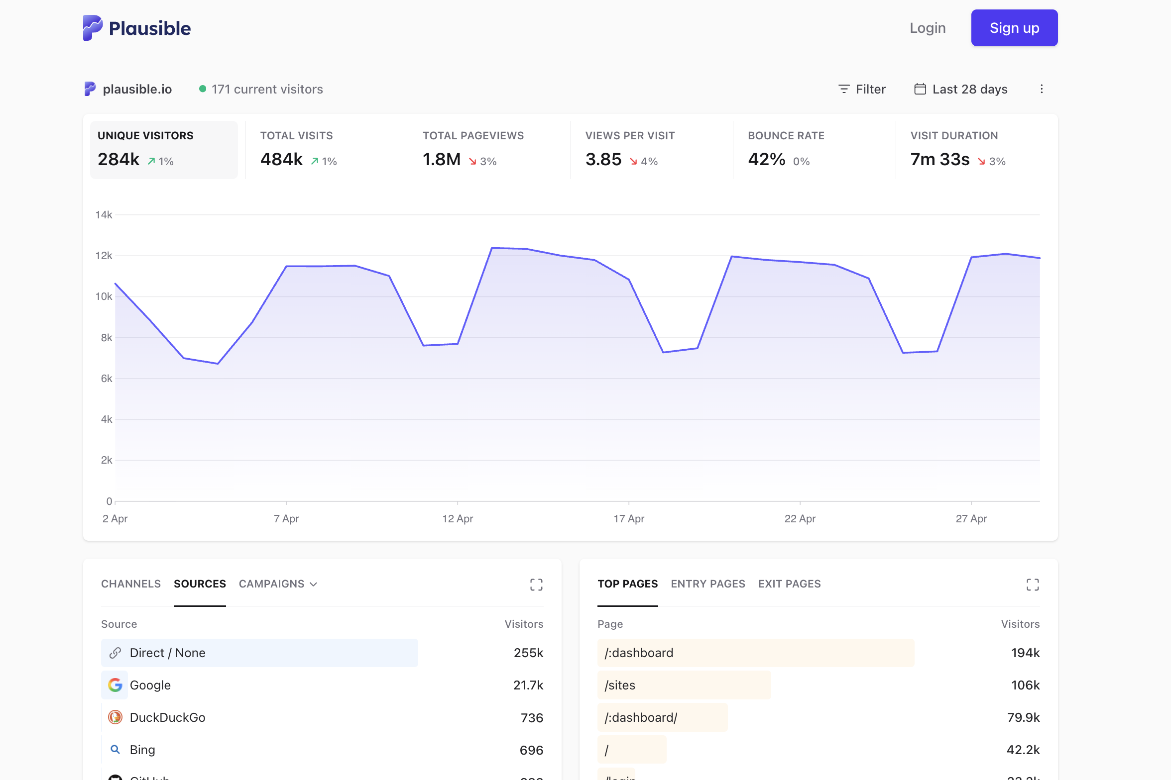Filter by the /:dashboard/ page

tap(641, 717)
